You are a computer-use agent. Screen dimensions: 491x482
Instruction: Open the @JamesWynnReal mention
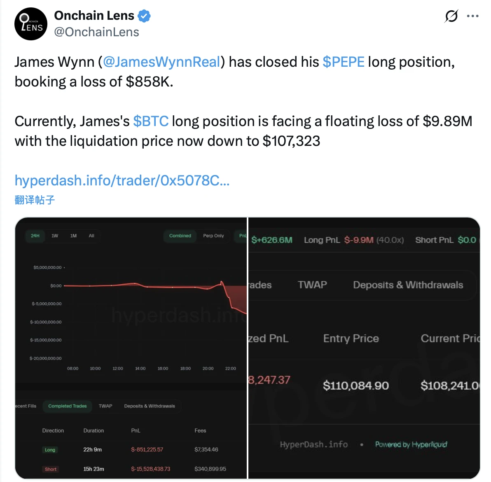(x=161, y=62)
